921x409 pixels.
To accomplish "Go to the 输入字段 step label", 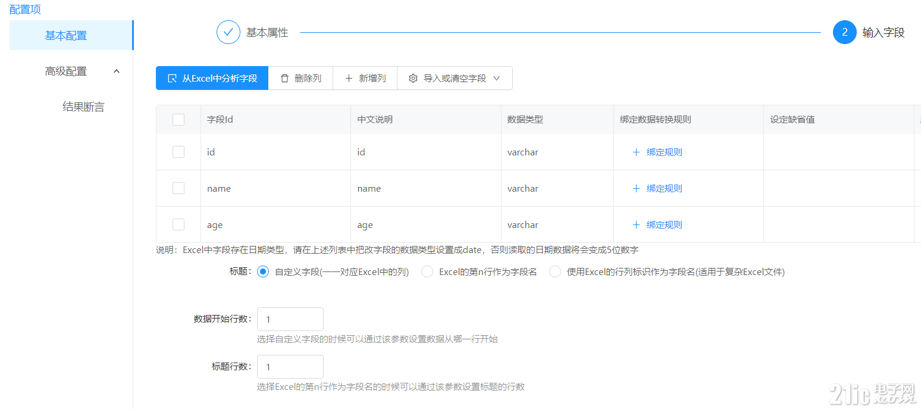I will [884, 33].
